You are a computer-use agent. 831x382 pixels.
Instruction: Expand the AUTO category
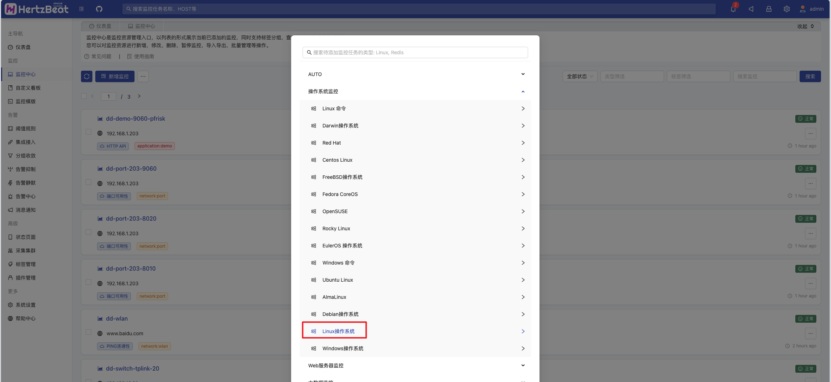415,74
